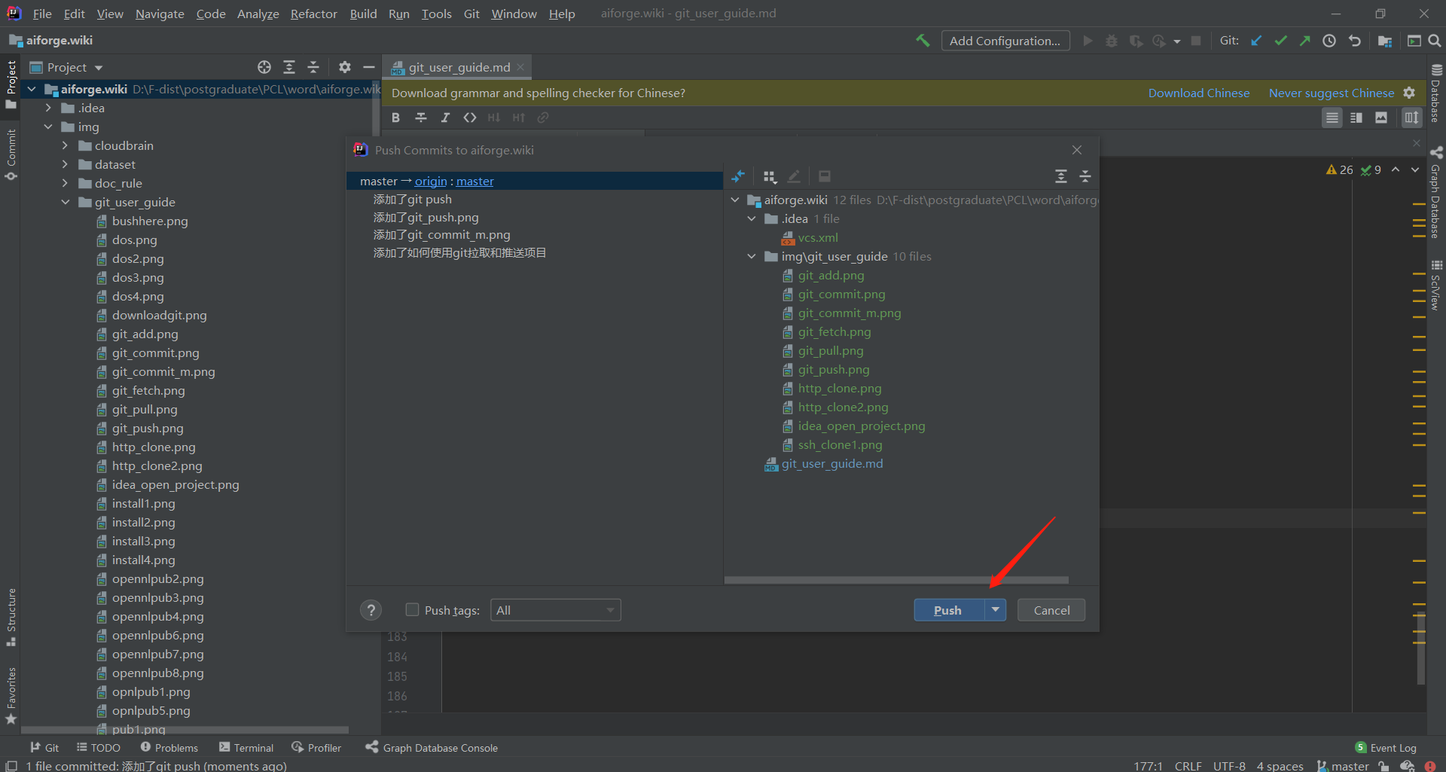Click the Git commit checkmark icon

pos(1280,41)
